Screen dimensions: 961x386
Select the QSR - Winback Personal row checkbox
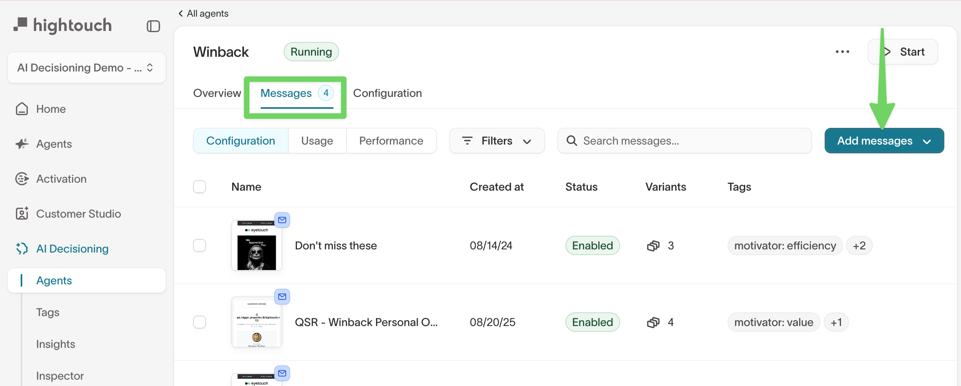coord(200,322)
